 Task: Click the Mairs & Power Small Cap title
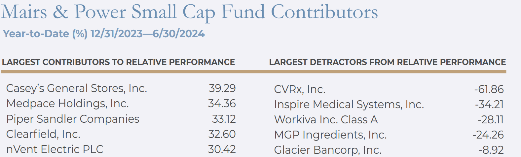(189, 12)
